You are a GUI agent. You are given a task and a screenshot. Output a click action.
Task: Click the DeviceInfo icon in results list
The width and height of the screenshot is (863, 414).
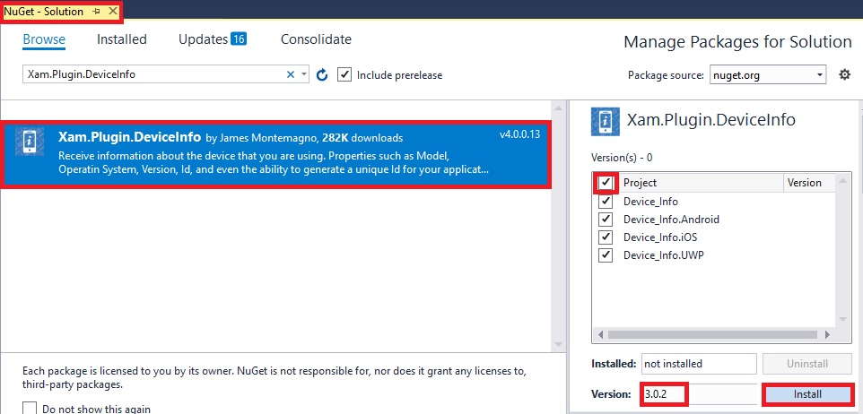(30, 142)
